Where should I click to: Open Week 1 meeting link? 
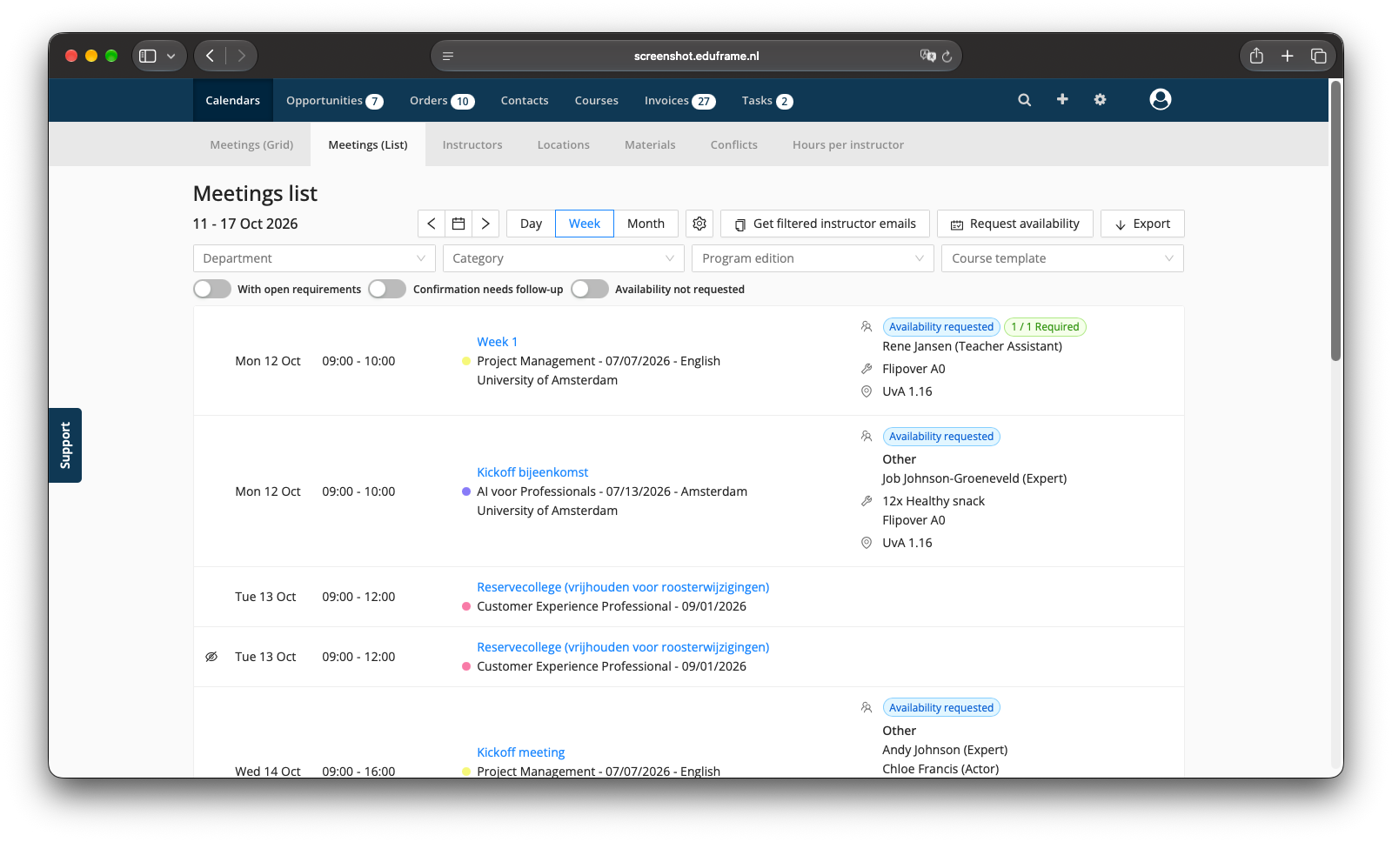(498, 342)
